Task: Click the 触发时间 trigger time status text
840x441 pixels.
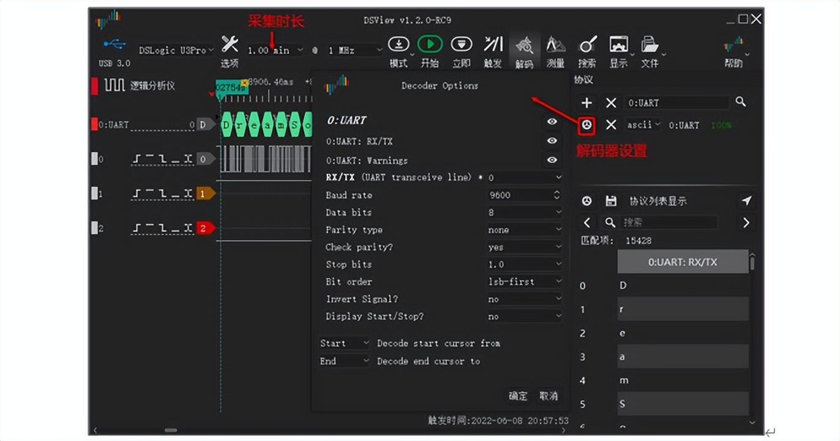Action: (498, 421)
